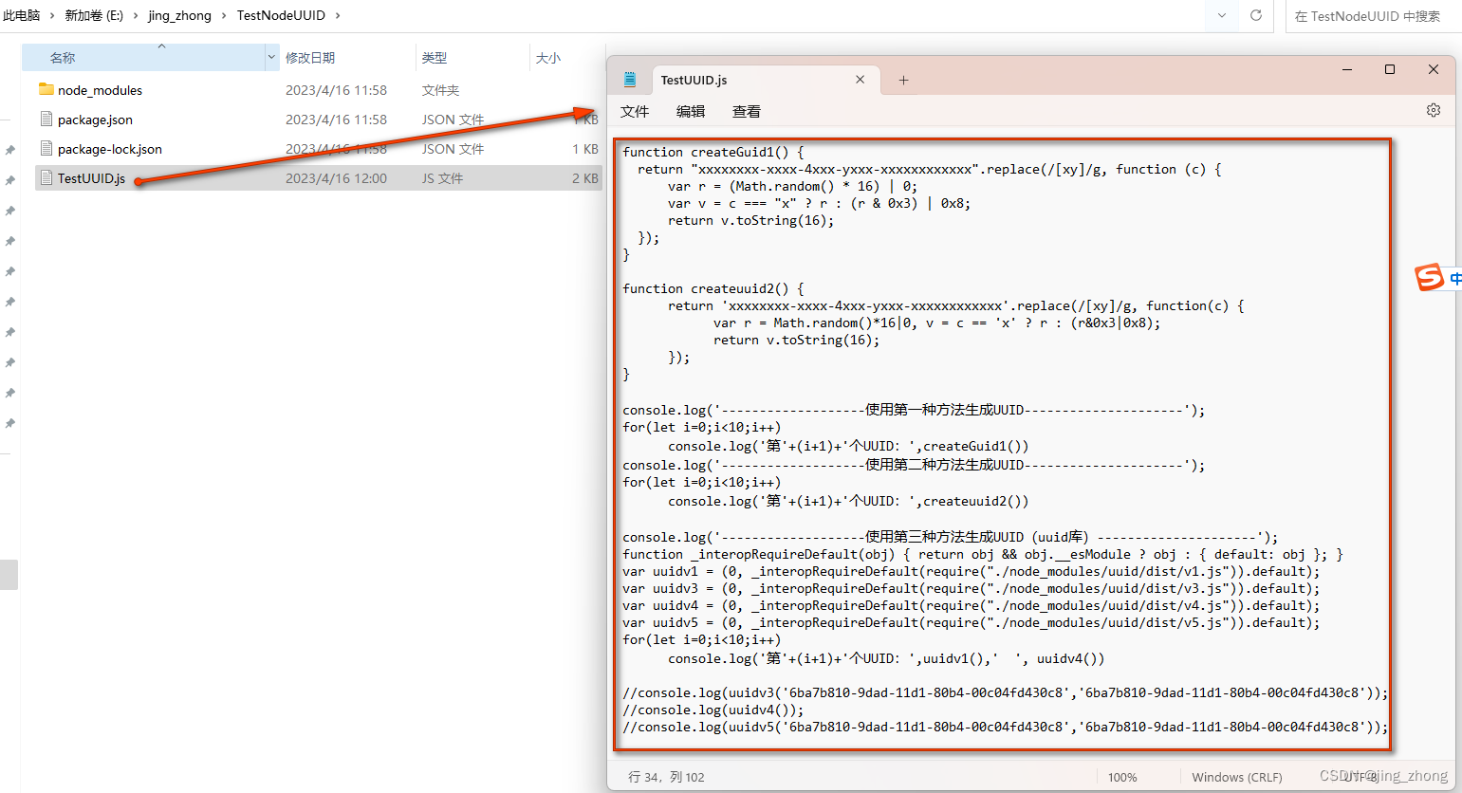1462x793 pixels.
Task: Click the node_modules folder icon
Action: coord(46,89)
